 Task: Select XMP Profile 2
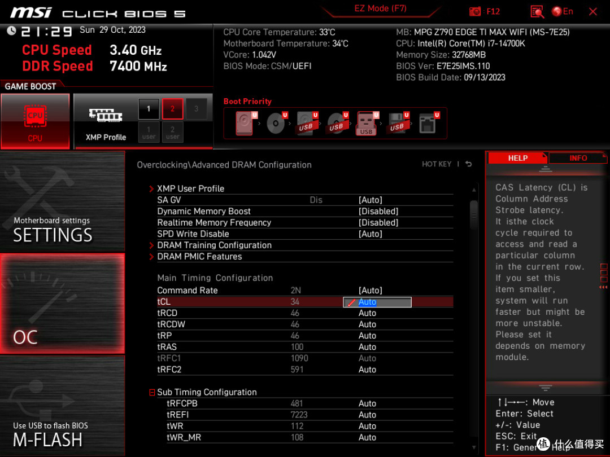(172, 109)
